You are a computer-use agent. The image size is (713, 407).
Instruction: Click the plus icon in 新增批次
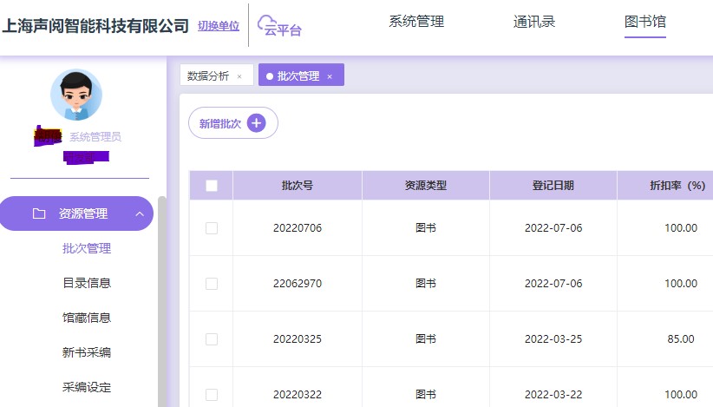[x=257, y=122]
